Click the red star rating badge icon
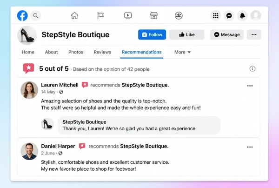279x188 pixels. pyautogui.click(x=28, y=68)
